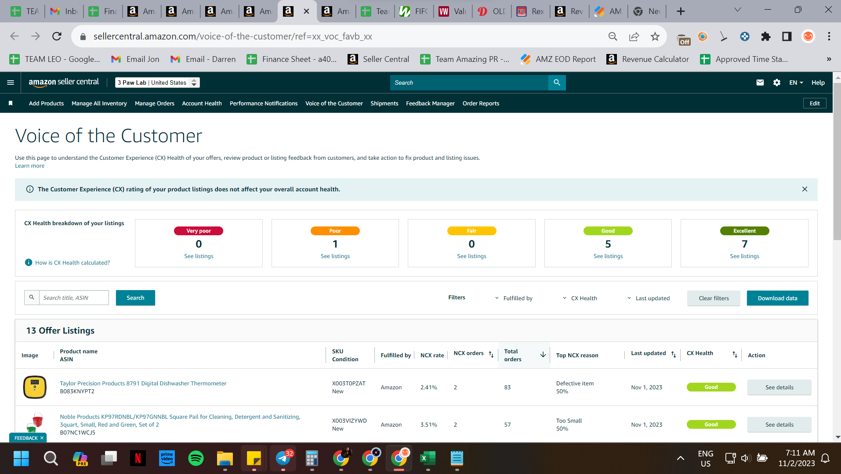This screenshot has height=474, width=841.
Task: Expand the Last updated filter
Action: coord(649,298)
